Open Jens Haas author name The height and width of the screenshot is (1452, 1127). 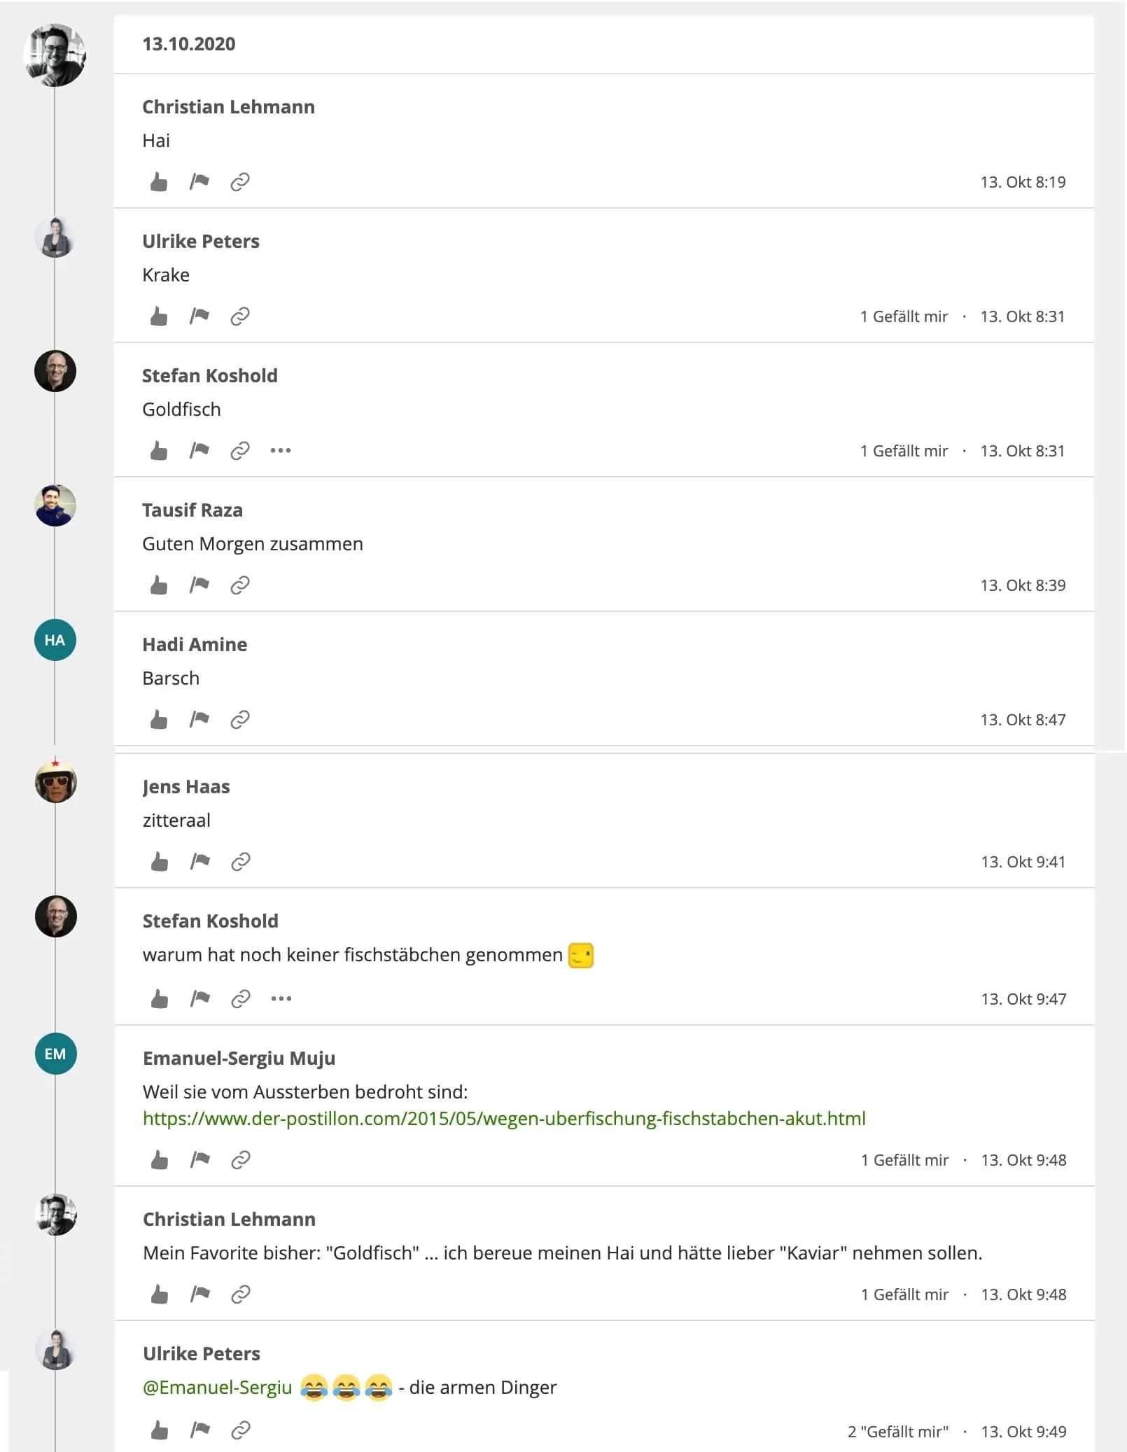186,787
